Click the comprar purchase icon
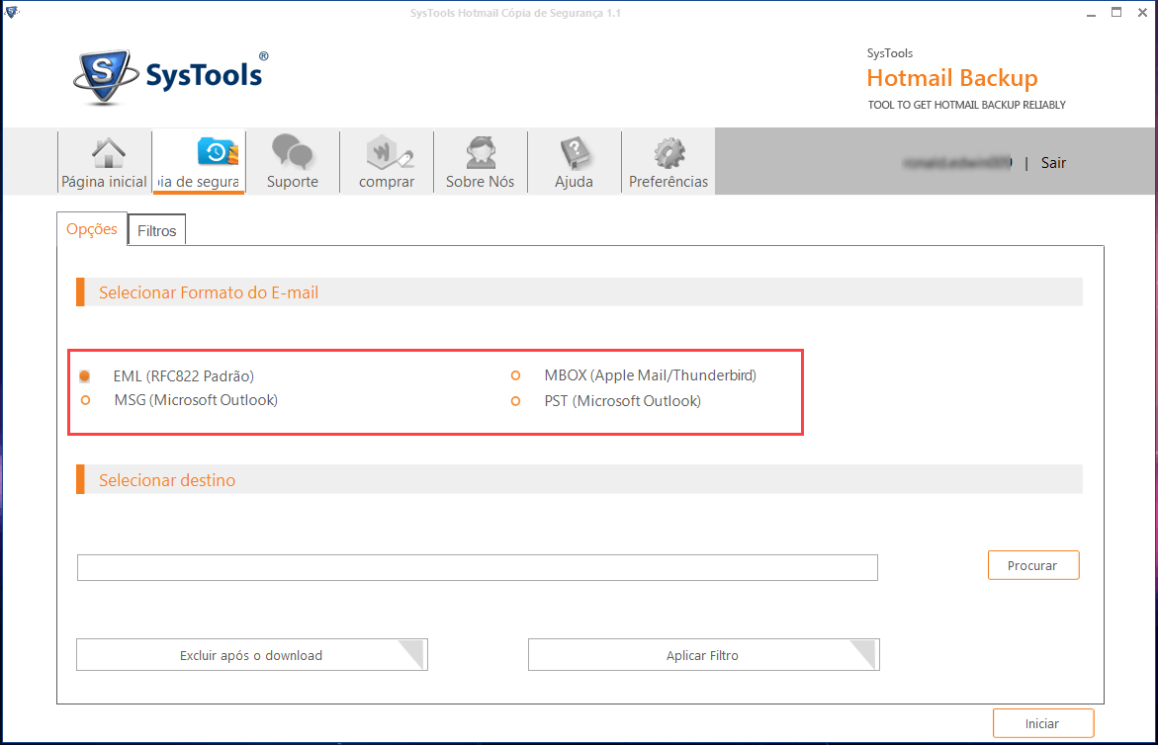Image resolution: width=1158 pixels, height=745 pixels. (x=390, y=152)
